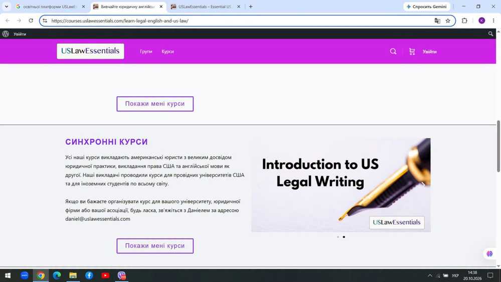This screenshot has width=501, height=282.
Task: Open the Chrome profile avatar
Action: 481,21
